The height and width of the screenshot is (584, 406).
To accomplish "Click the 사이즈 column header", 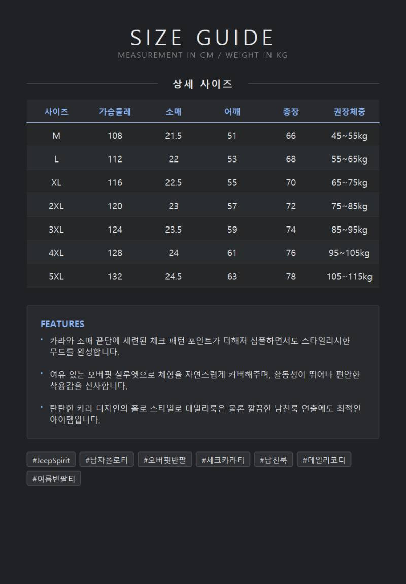I will [56, 111].
